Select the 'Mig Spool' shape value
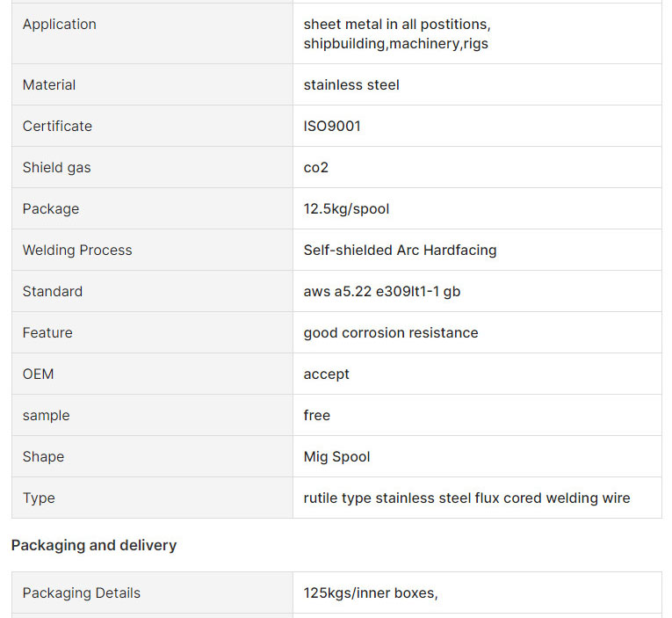 [337, 457]
